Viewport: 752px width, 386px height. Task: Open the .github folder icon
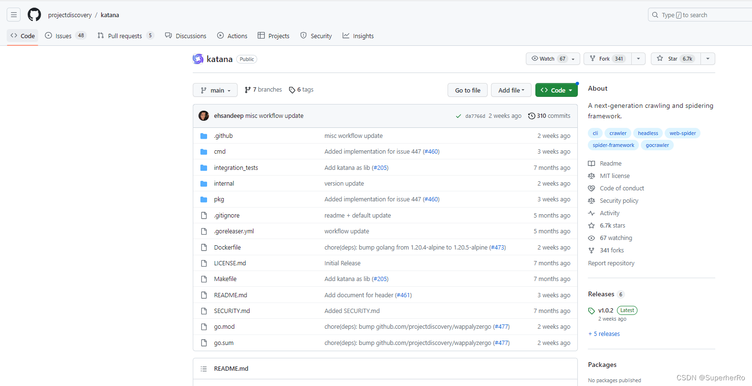pyautogui.click(x=204, y=136)
